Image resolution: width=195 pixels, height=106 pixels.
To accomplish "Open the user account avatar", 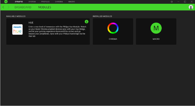I will coord(191,7).
